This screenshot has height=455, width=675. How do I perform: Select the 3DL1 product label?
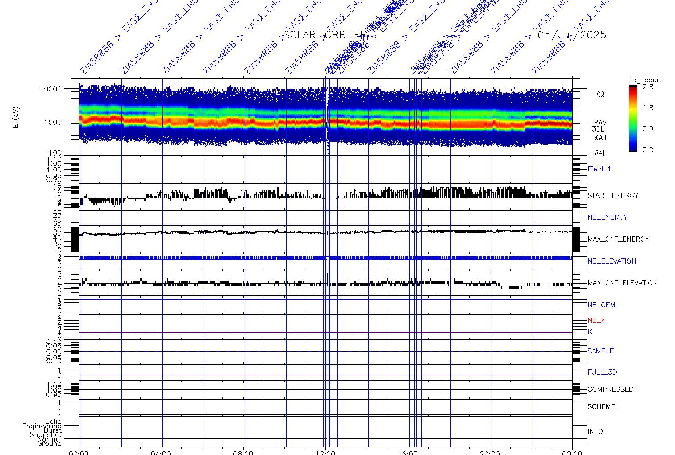600,129
